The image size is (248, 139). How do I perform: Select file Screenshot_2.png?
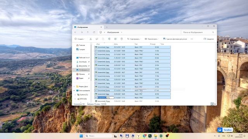[133, 51]
